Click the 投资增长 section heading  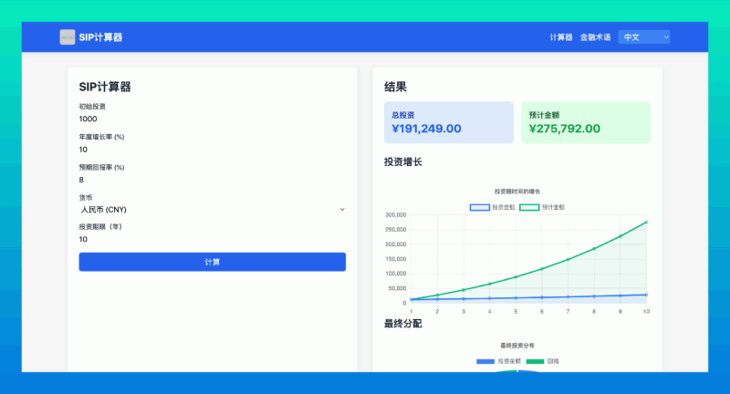click(403, 161)
